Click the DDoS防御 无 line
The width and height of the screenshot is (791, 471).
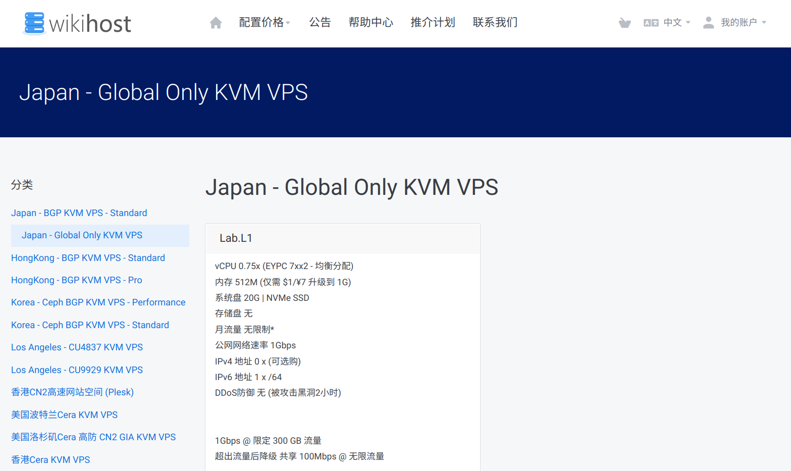coord(278,393)
